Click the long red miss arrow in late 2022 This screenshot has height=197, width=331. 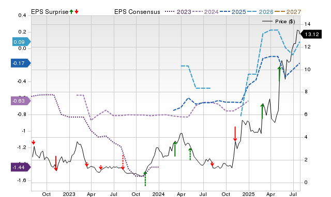pos(56,163)
